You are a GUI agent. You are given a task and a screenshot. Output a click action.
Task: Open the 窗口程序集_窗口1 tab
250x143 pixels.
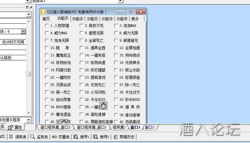tap(92, 127)
